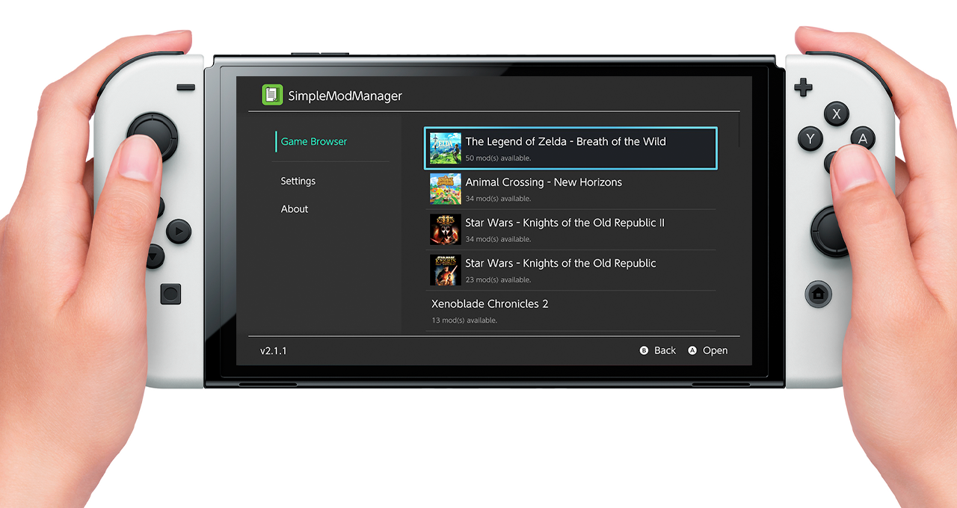The image size is (957, 508).
Task: Click the SimpleModManager app logo icon
Action: pyautogui.click(x=272, y=95)
